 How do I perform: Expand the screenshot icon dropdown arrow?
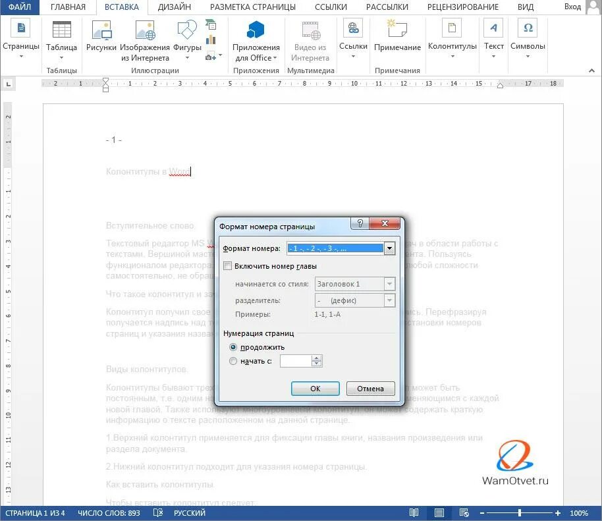[x=220, y=55]
